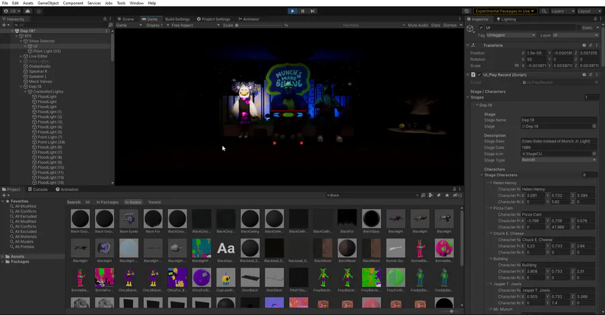Toggle the Project panel lock icon
The image size is (605, 315).
point(454,189)
